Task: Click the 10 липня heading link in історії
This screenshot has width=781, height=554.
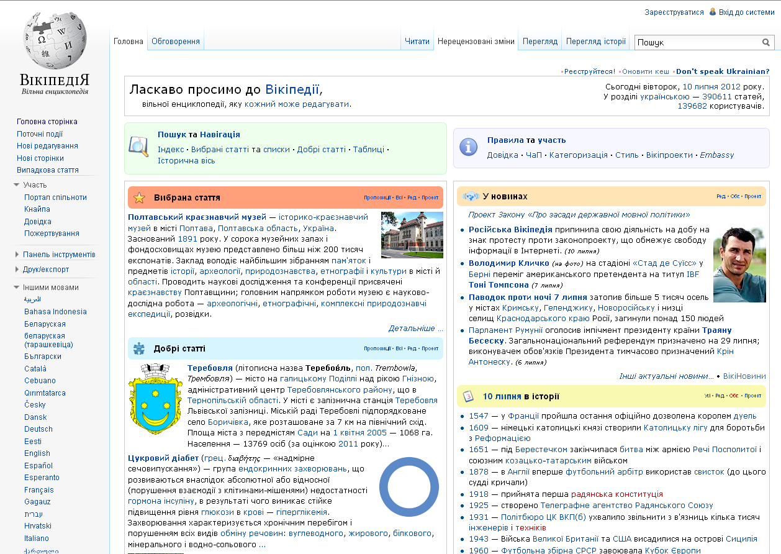Action: click(502, 396)
